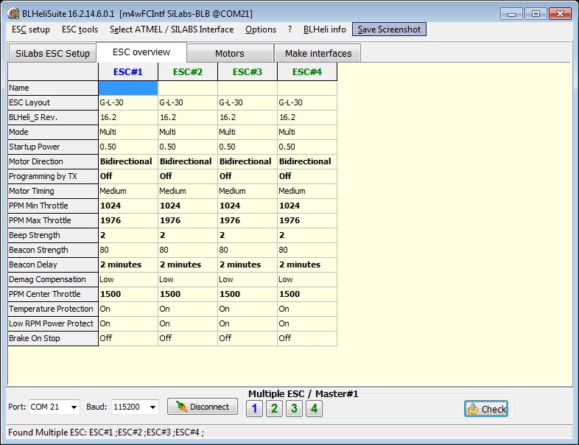Image resolution: width=579 pixels, height=445 pixels.
Task: Click the ESC#4 column header
Action: [x=307, y=71]
